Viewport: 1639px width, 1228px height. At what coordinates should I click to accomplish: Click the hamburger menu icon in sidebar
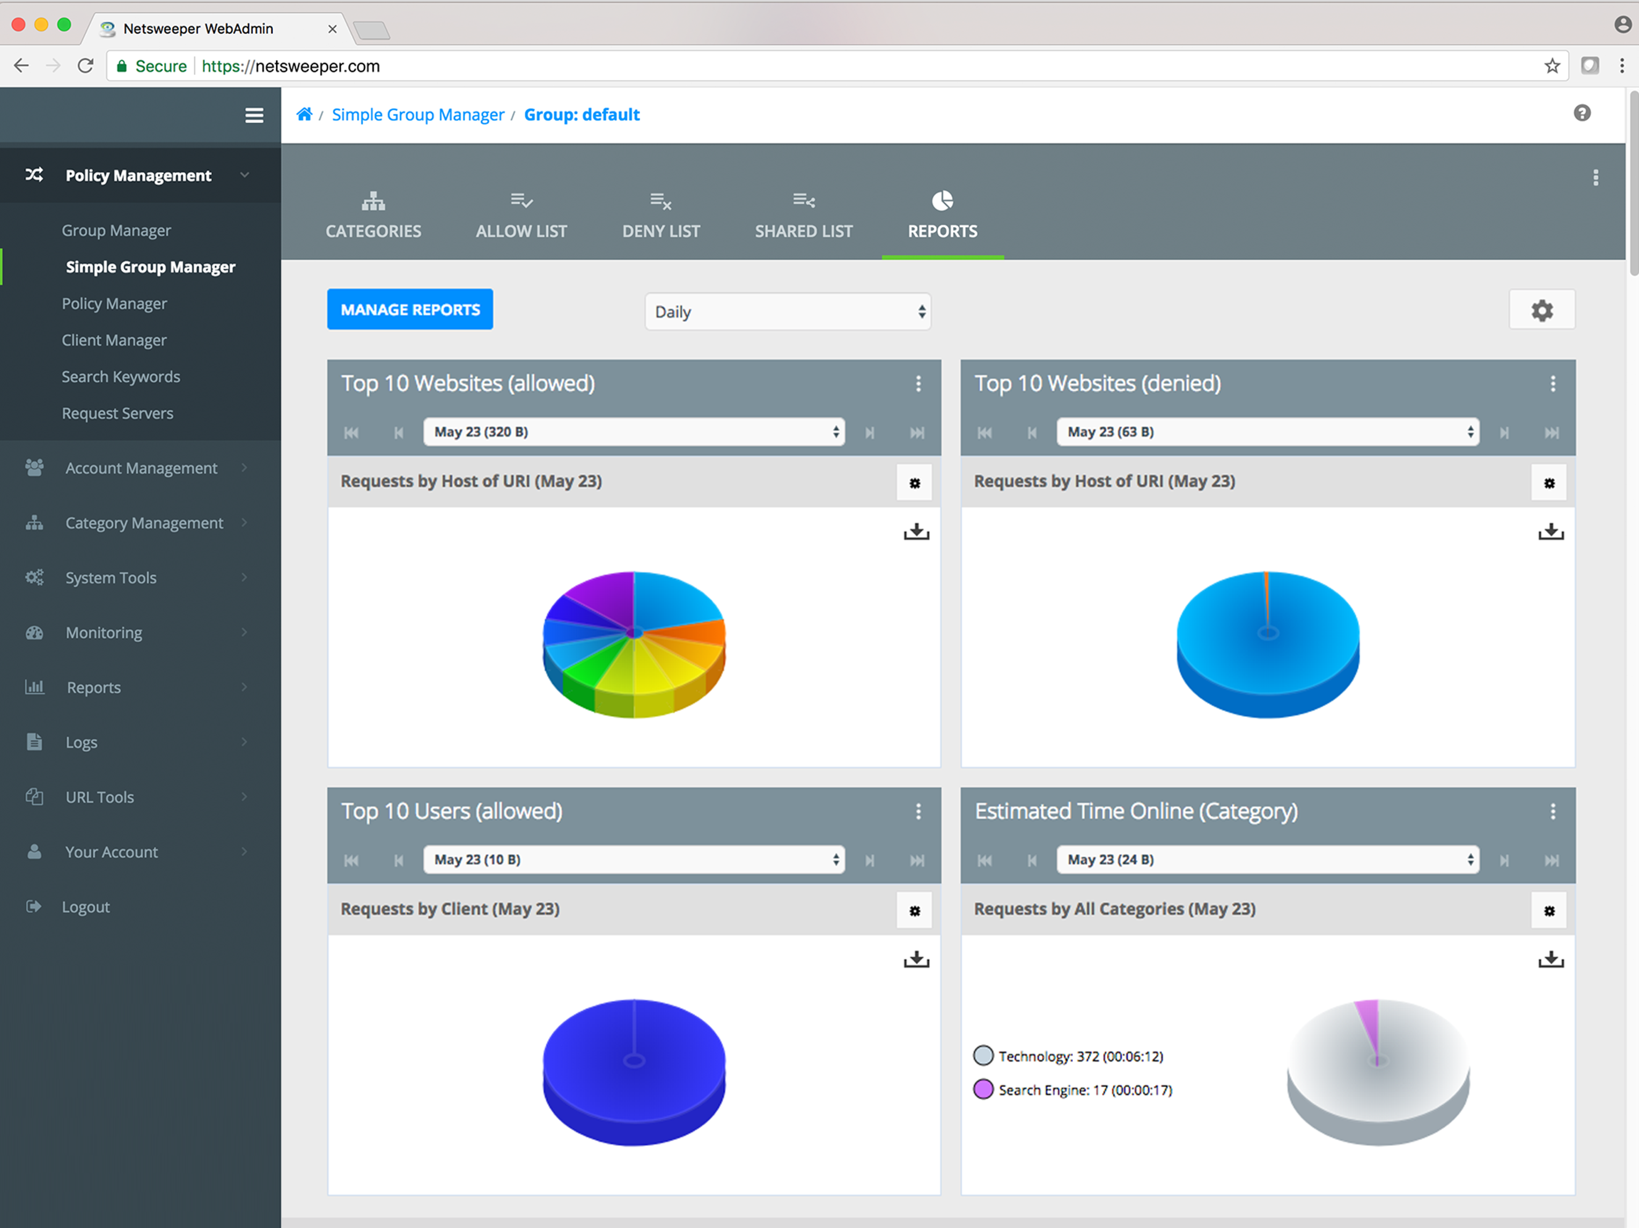pos(254,115)
